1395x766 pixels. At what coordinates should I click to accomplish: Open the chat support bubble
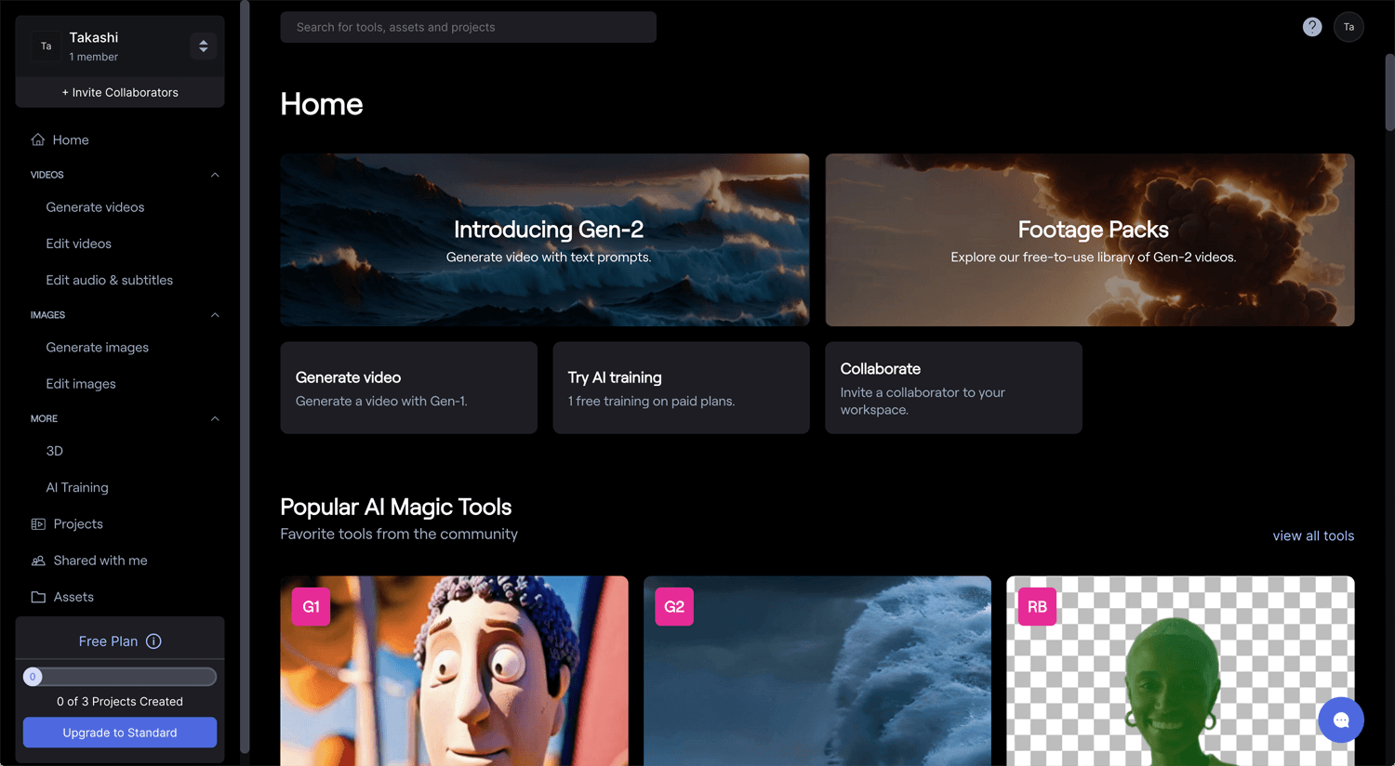pos(1340,720)
